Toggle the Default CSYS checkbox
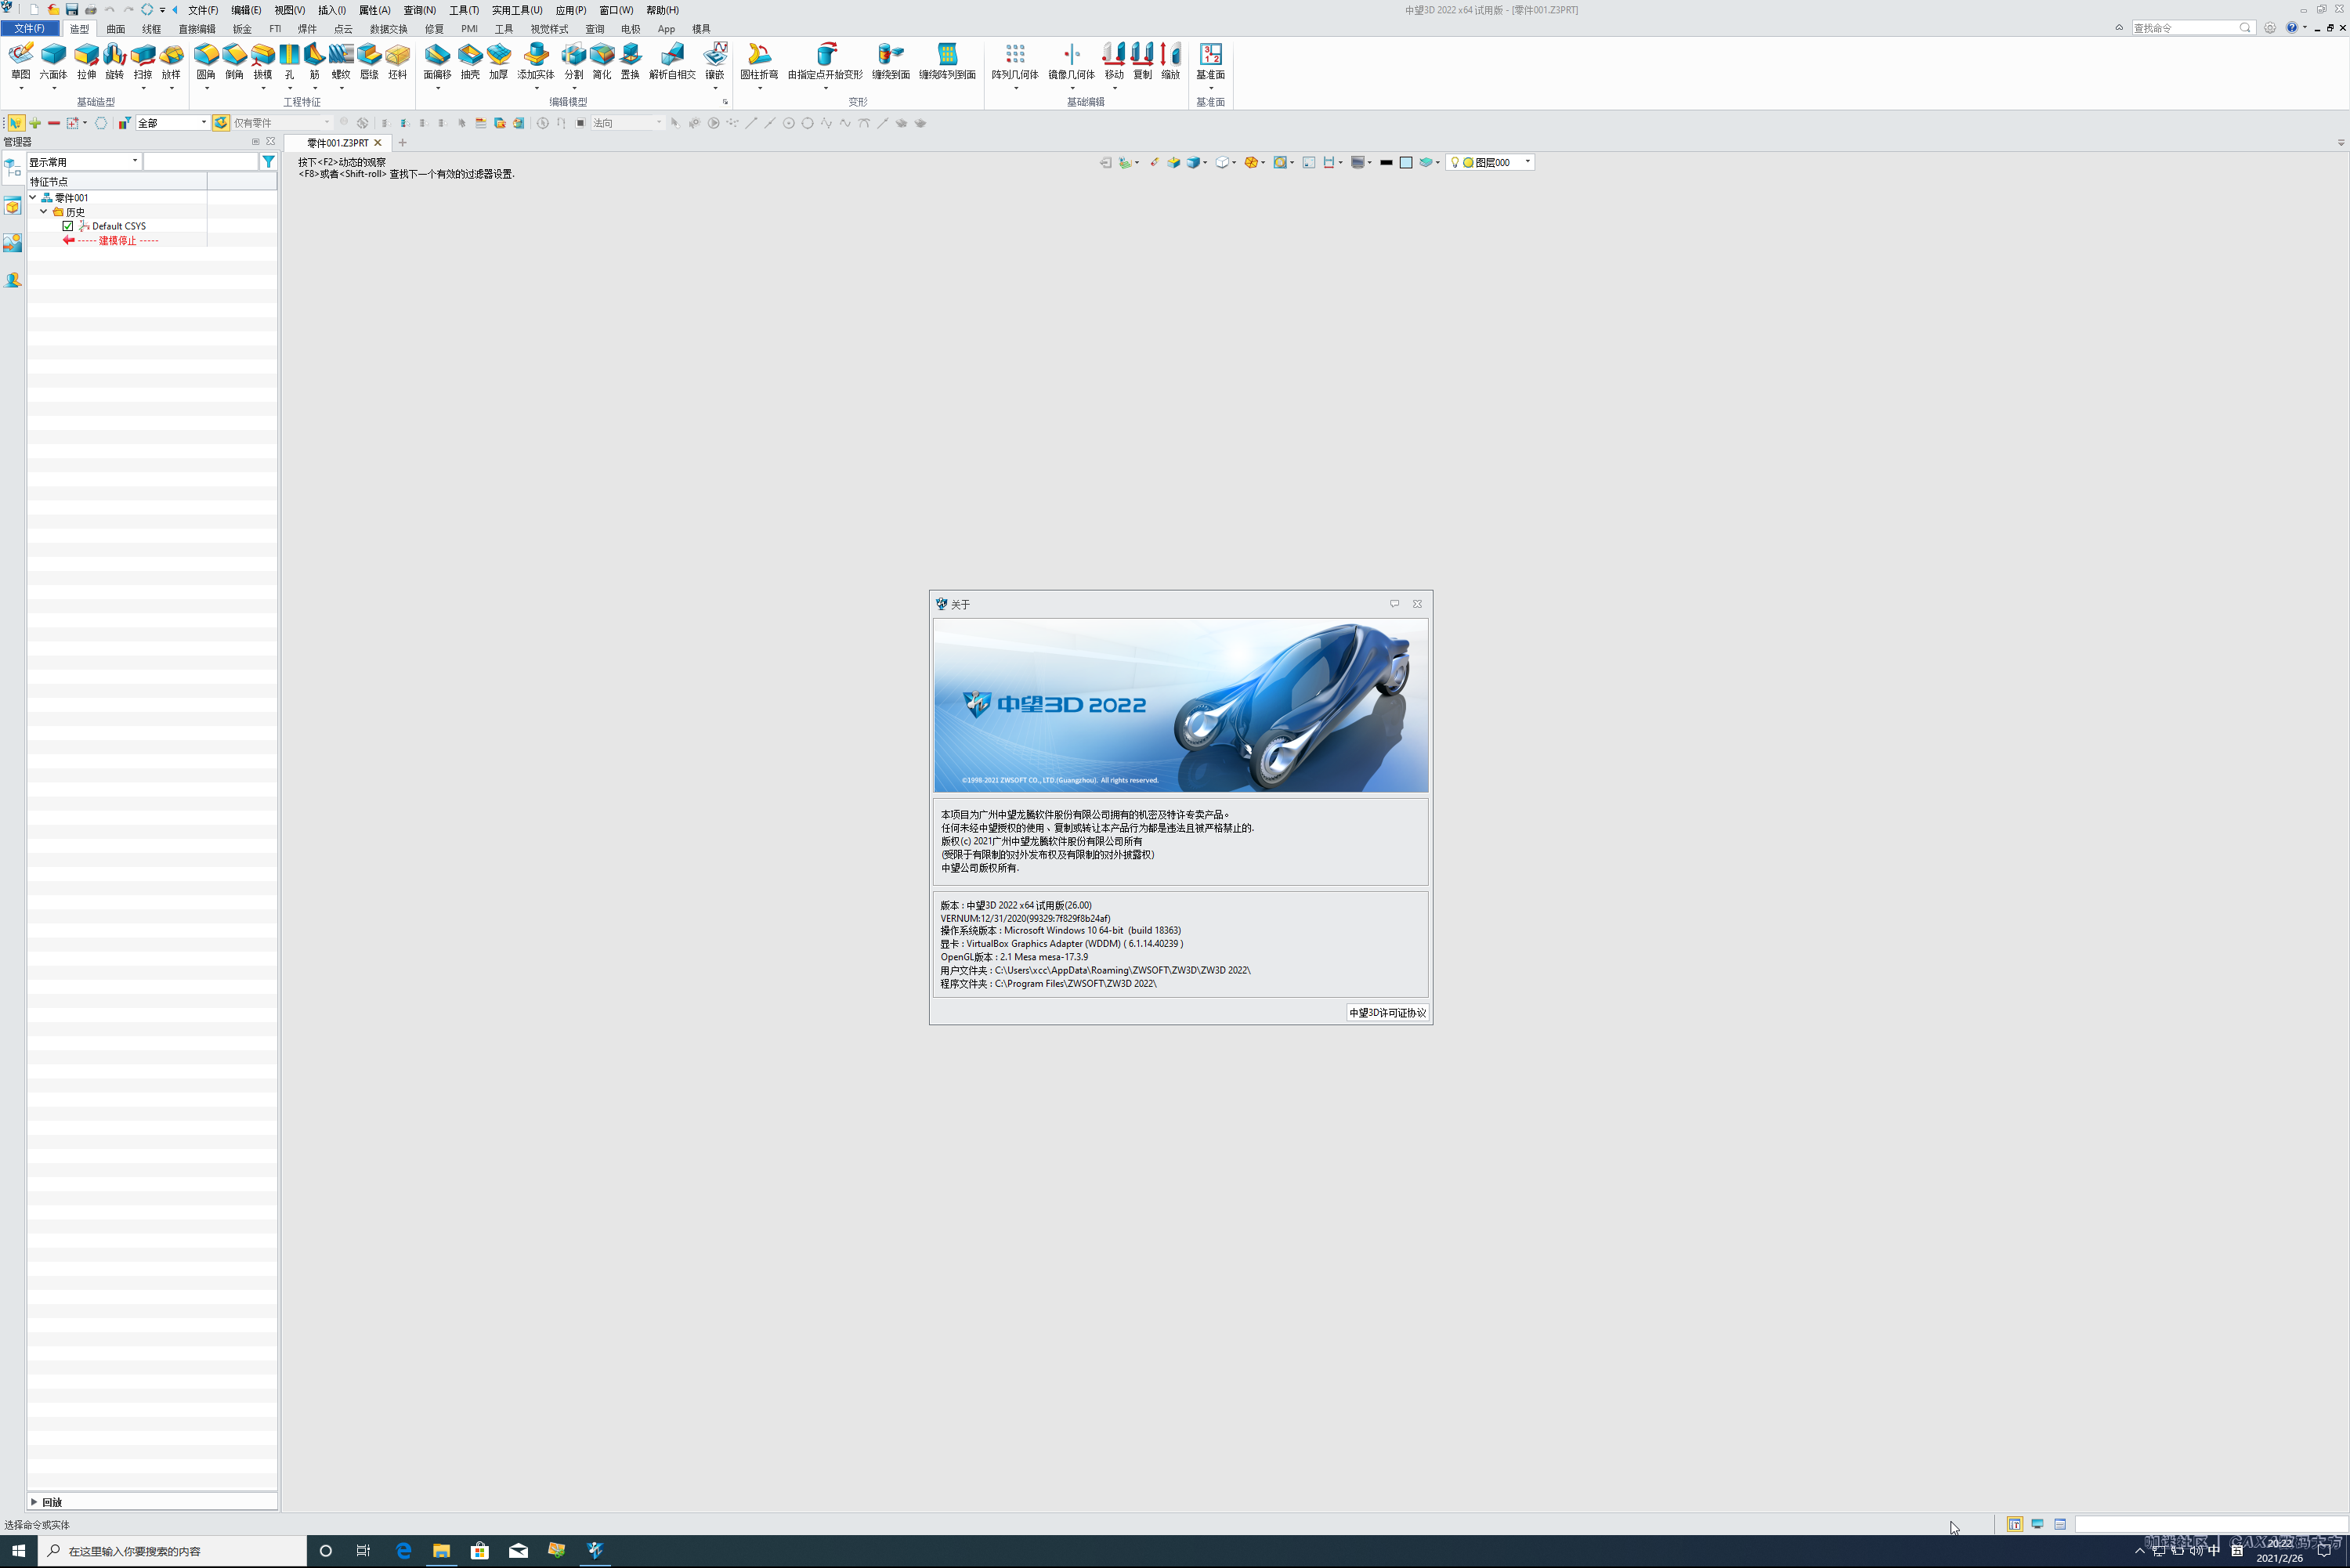 [67, 225]
